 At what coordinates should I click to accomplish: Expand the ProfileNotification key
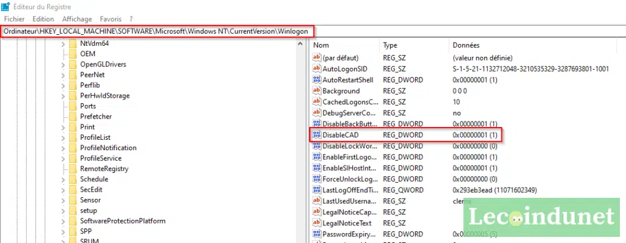click(63, 148)
